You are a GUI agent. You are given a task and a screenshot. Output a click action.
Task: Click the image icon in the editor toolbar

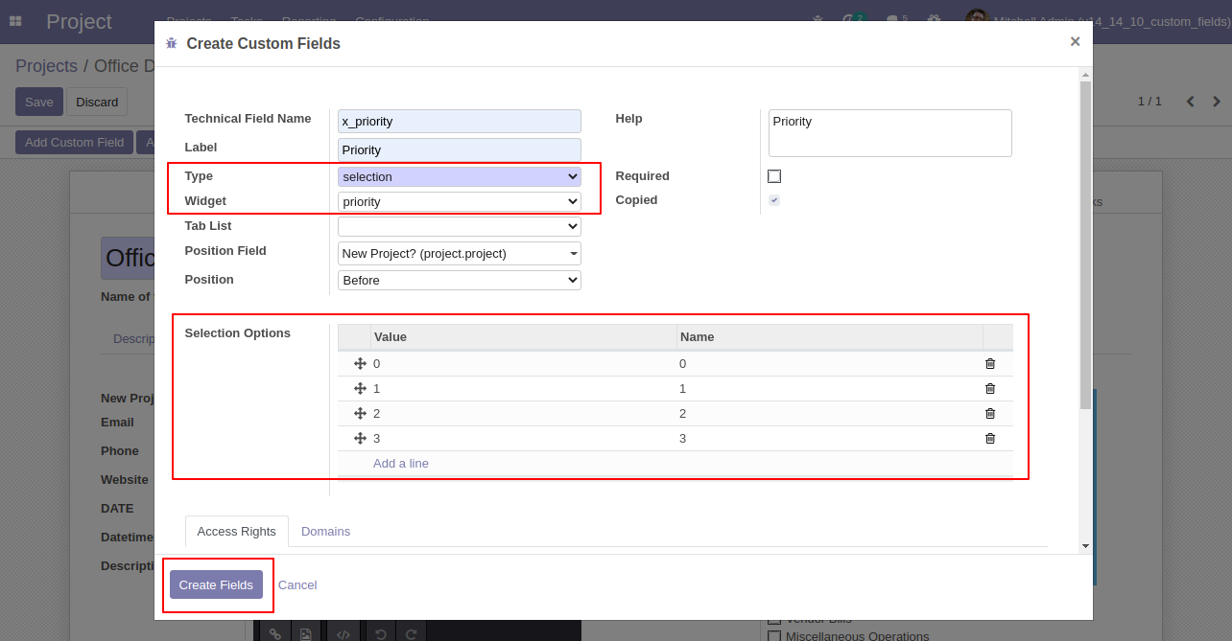tap(305, 633)
